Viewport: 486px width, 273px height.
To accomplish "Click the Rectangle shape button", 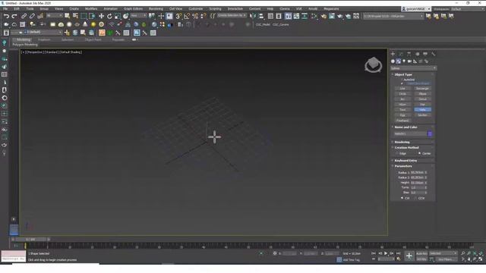I will coord(422,89).
